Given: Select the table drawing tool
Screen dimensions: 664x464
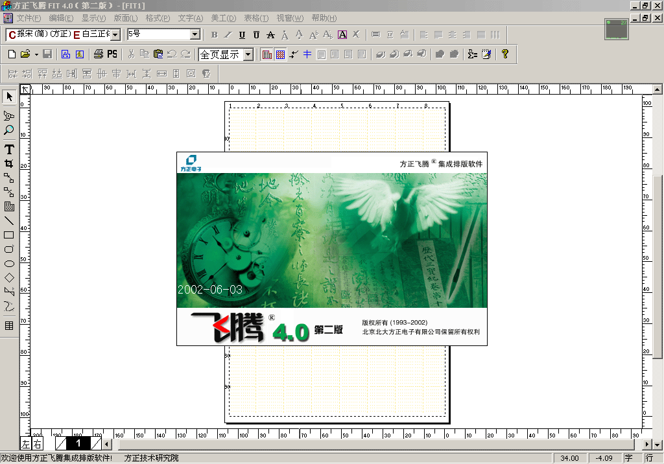Looking at the screenshot, I should coord(9,325).
